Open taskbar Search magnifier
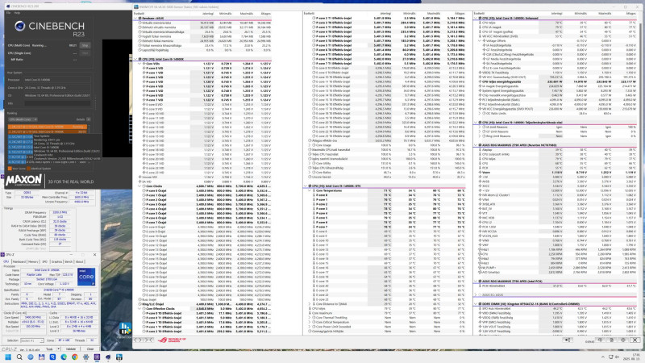This screenshot has height=363, width=645. pos(19,357)
